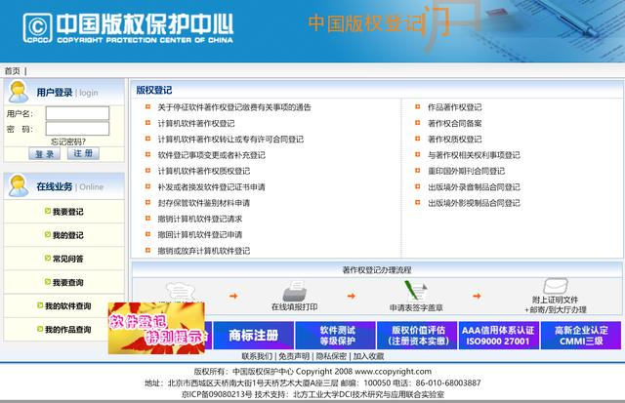625x403 pixels.
Task: Click the 注册 button
Action: [x=83, y=153]
